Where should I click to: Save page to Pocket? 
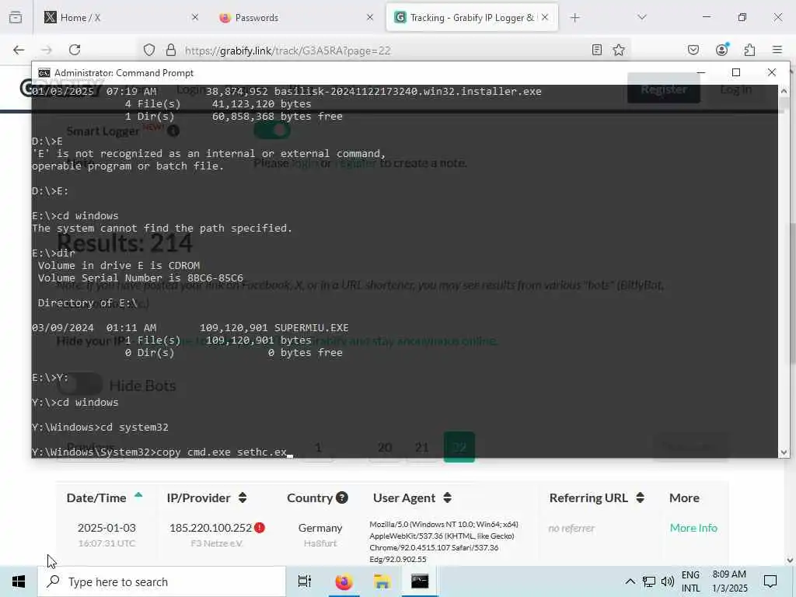pos(693,50)
